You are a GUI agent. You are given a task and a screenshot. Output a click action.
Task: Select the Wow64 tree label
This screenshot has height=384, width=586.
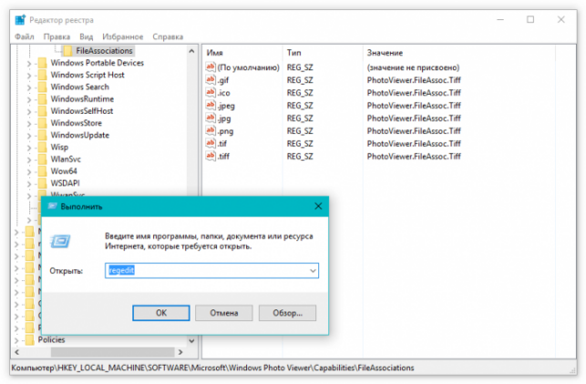pos(64,171)
